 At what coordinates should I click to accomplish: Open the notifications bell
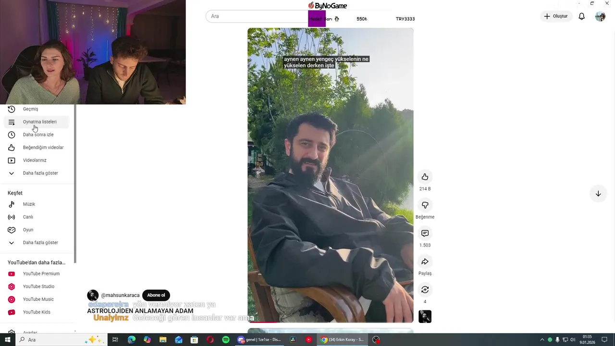581,16
